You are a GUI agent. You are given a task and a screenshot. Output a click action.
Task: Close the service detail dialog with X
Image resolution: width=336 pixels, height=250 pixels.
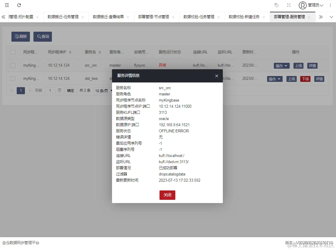217,76
